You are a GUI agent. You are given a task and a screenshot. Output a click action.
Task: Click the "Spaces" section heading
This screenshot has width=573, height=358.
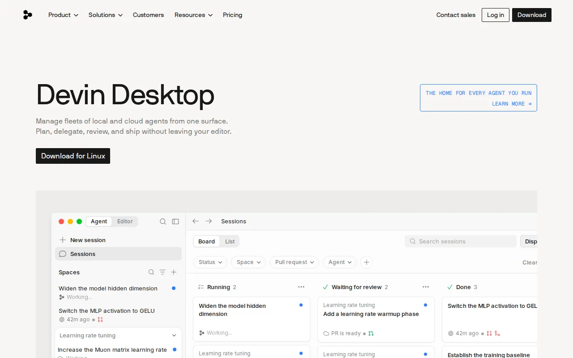click(x=69, y=272)
